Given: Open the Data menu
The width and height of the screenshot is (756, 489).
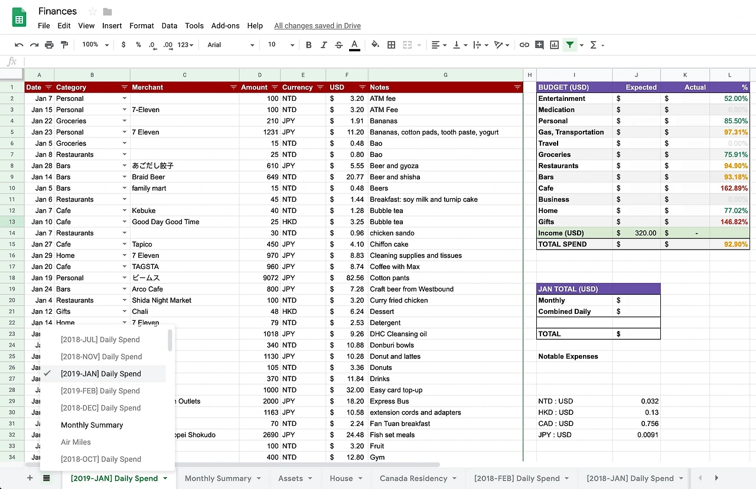Looking at the screenshot, I should [x=170, y=25].
